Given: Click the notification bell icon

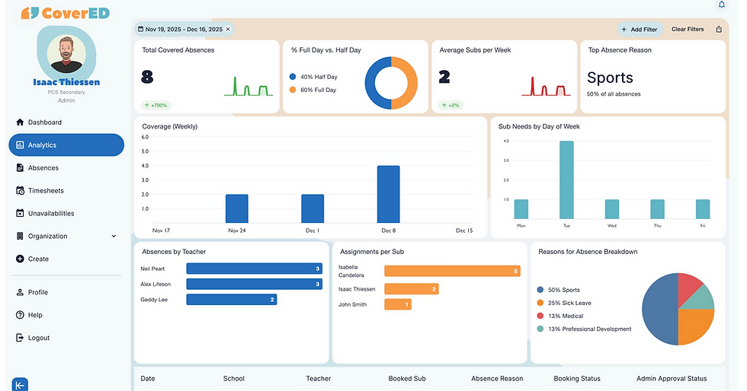Looking at the screenshot, I should (x=722, y=5).
